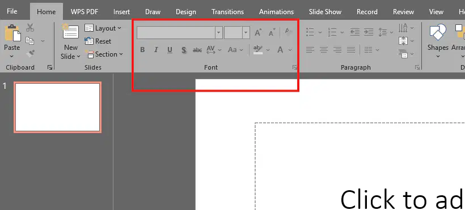The width and height of the screenshot is (465, 210).
Task: Open highlight color dropdown arrow
Action: 268,50
